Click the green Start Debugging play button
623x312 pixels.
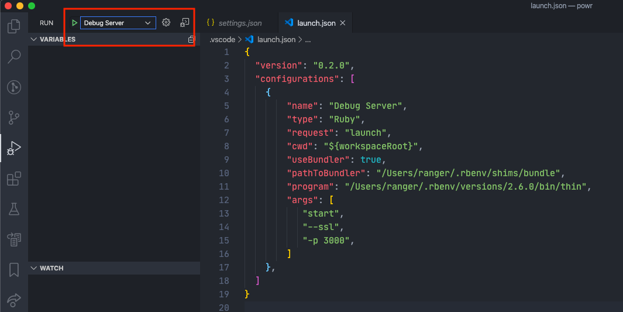(74, 23)
